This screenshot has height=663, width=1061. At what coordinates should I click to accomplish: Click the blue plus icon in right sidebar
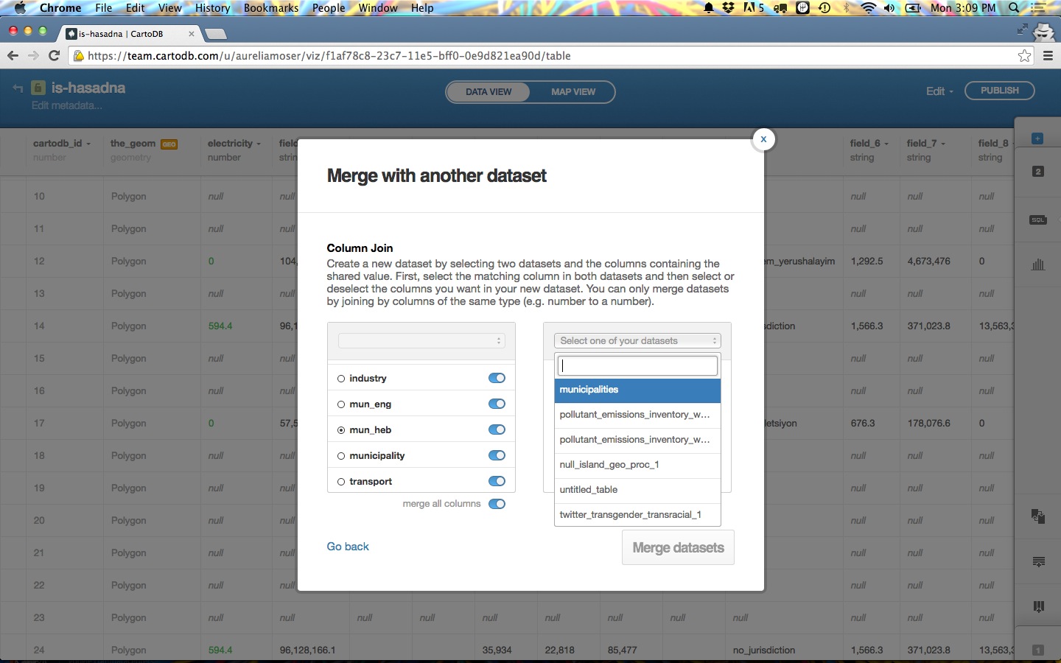[1037, 138]
